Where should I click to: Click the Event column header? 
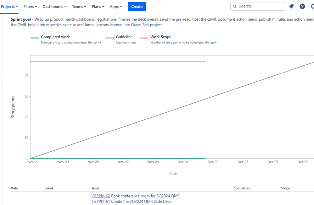pos(49,188)
